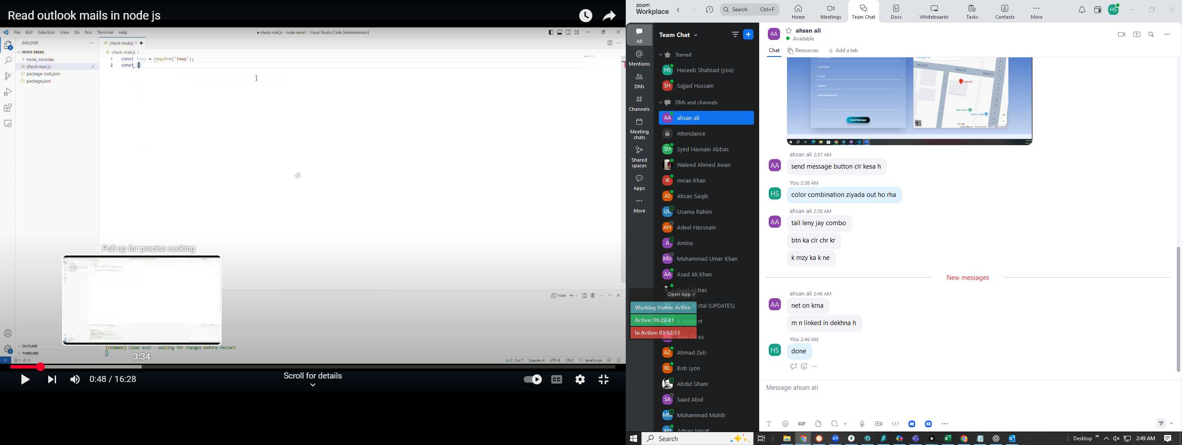Open the Zoom calendar icon
This screenshot has height=445, width=1182.
[x=1098, y=10]
